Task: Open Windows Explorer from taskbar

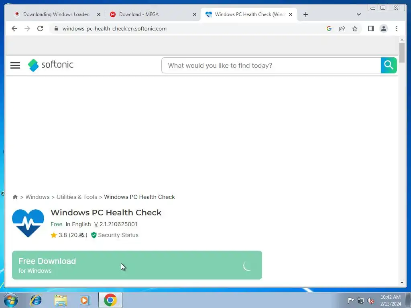Action: coord(61,300)
